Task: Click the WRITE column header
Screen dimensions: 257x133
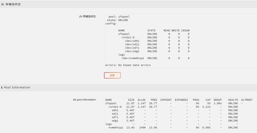Action: (176, 30)
